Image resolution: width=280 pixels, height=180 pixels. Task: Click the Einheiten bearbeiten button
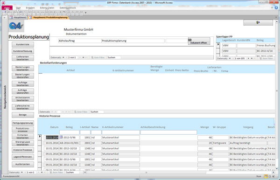click(x=23, y=137)
